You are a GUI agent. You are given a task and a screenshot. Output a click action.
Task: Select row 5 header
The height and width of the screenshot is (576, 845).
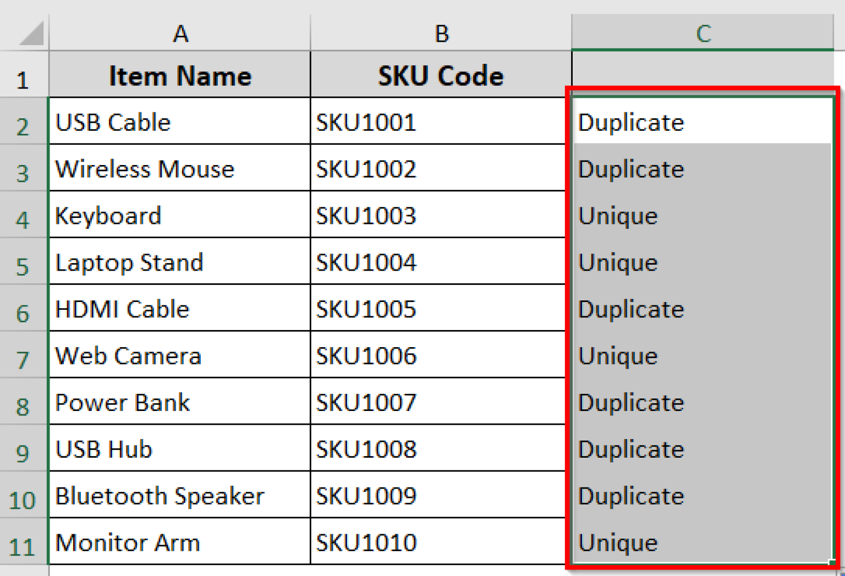[23, 262]
